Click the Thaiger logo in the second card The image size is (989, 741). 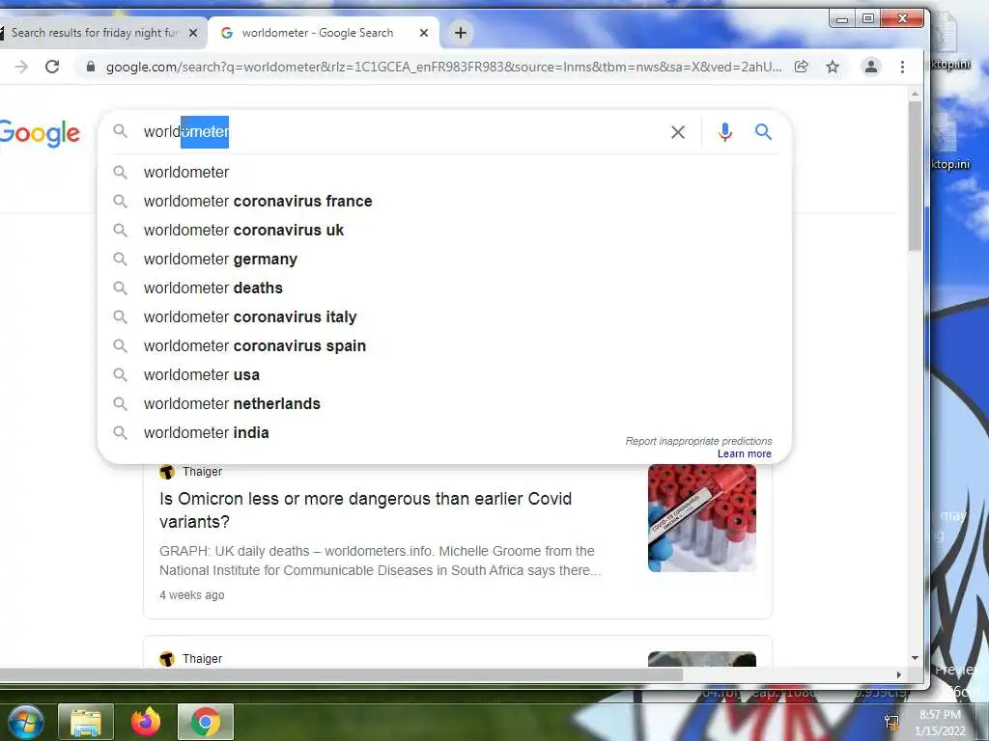pyautogui.click(x=167, y=659)
